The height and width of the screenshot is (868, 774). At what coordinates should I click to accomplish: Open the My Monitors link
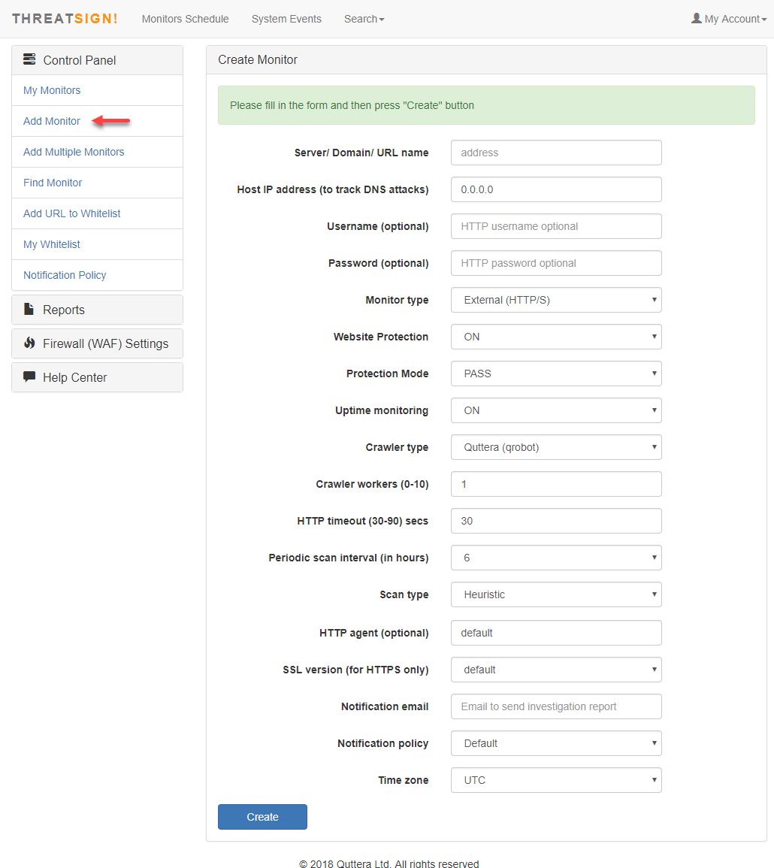52,90
